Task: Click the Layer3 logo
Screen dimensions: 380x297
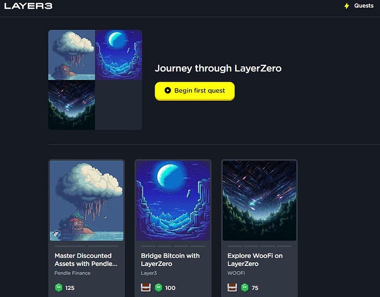Action: click(x=28, y=6)
